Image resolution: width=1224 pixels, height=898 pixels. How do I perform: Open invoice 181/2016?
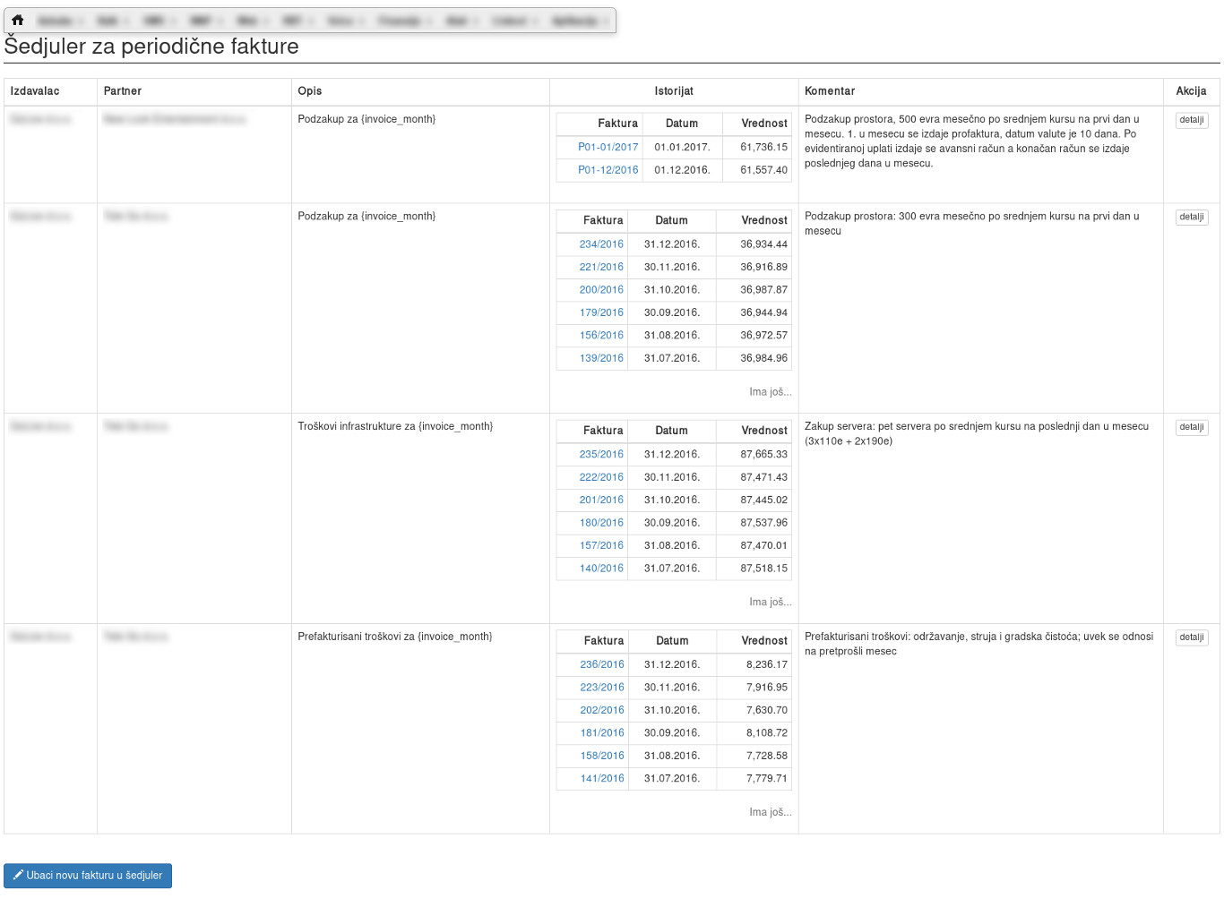(602, 733)
